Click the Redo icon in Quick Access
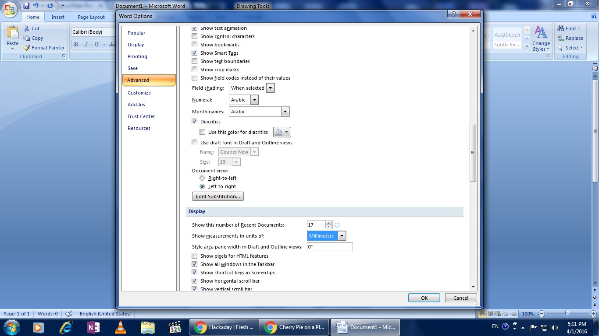The image size is (599, 336). [x=50, y=6]
